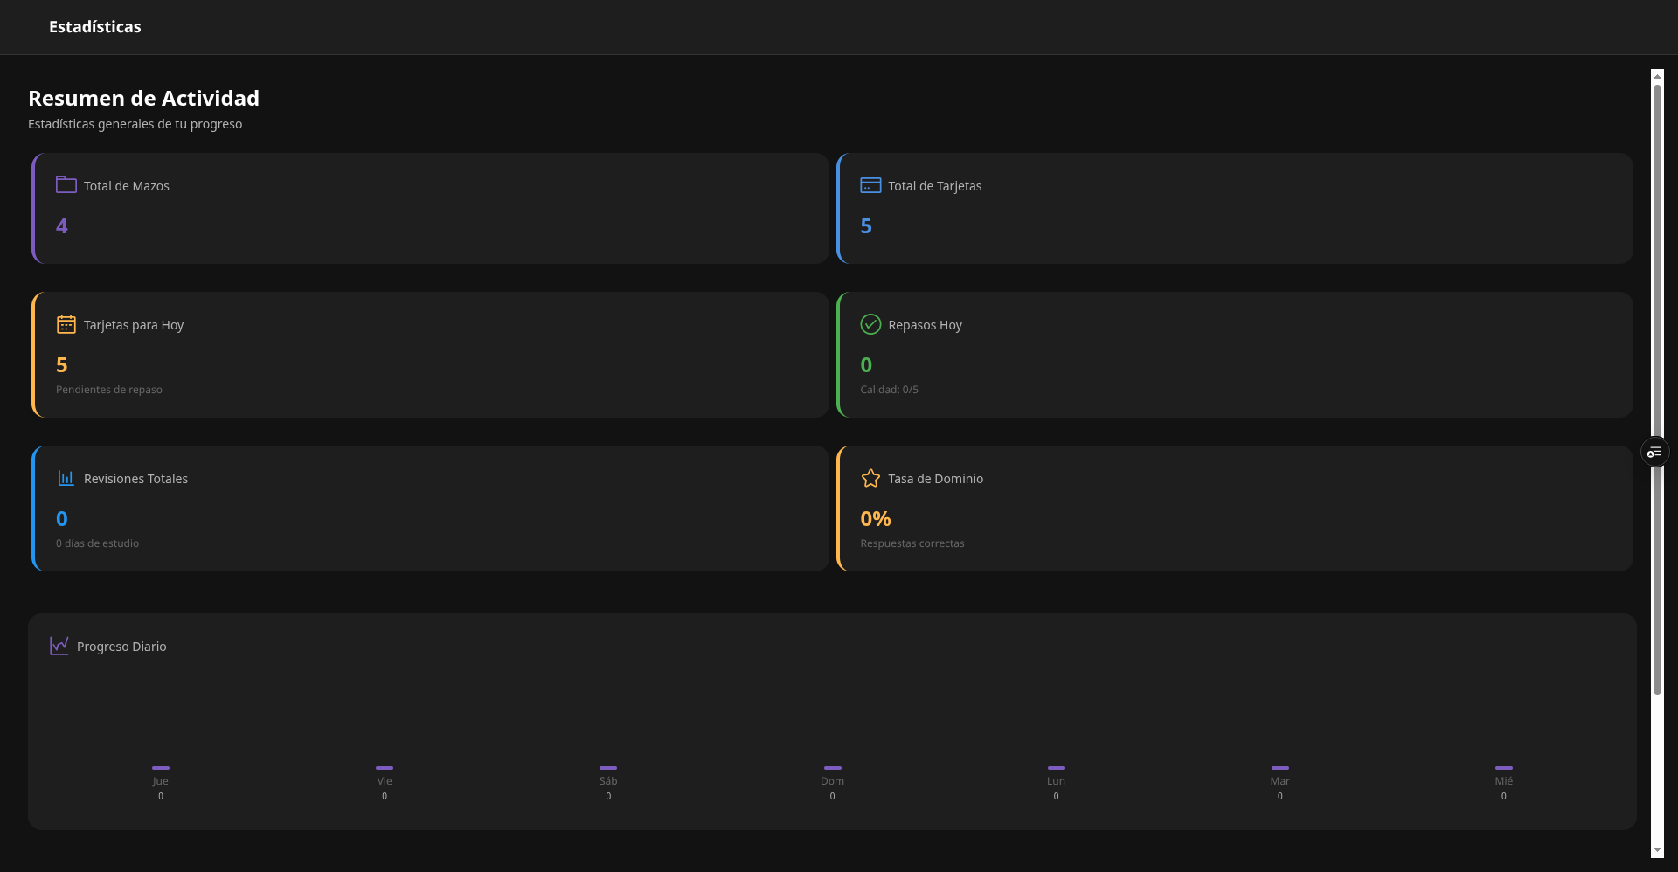Toggle the Tarjetas para Hoy card
Image resolution: width=1678 pixels, height=872 pixels.
430,354
